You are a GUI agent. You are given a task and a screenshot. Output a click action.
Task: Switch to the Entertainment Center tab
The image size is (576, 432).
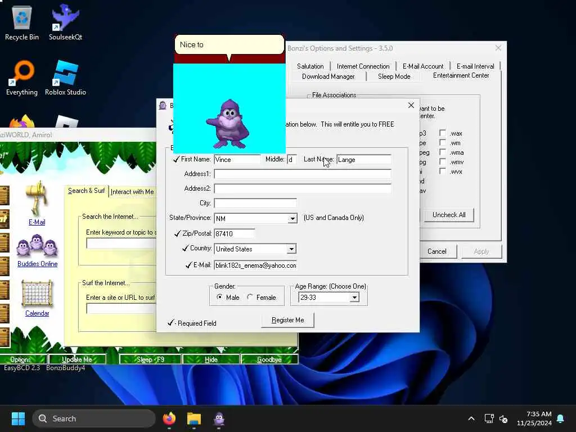461,75
